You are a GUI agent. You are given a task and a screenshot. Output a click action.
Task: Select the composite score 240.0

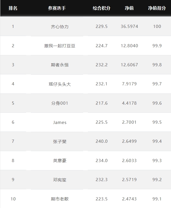pos(101,141)
